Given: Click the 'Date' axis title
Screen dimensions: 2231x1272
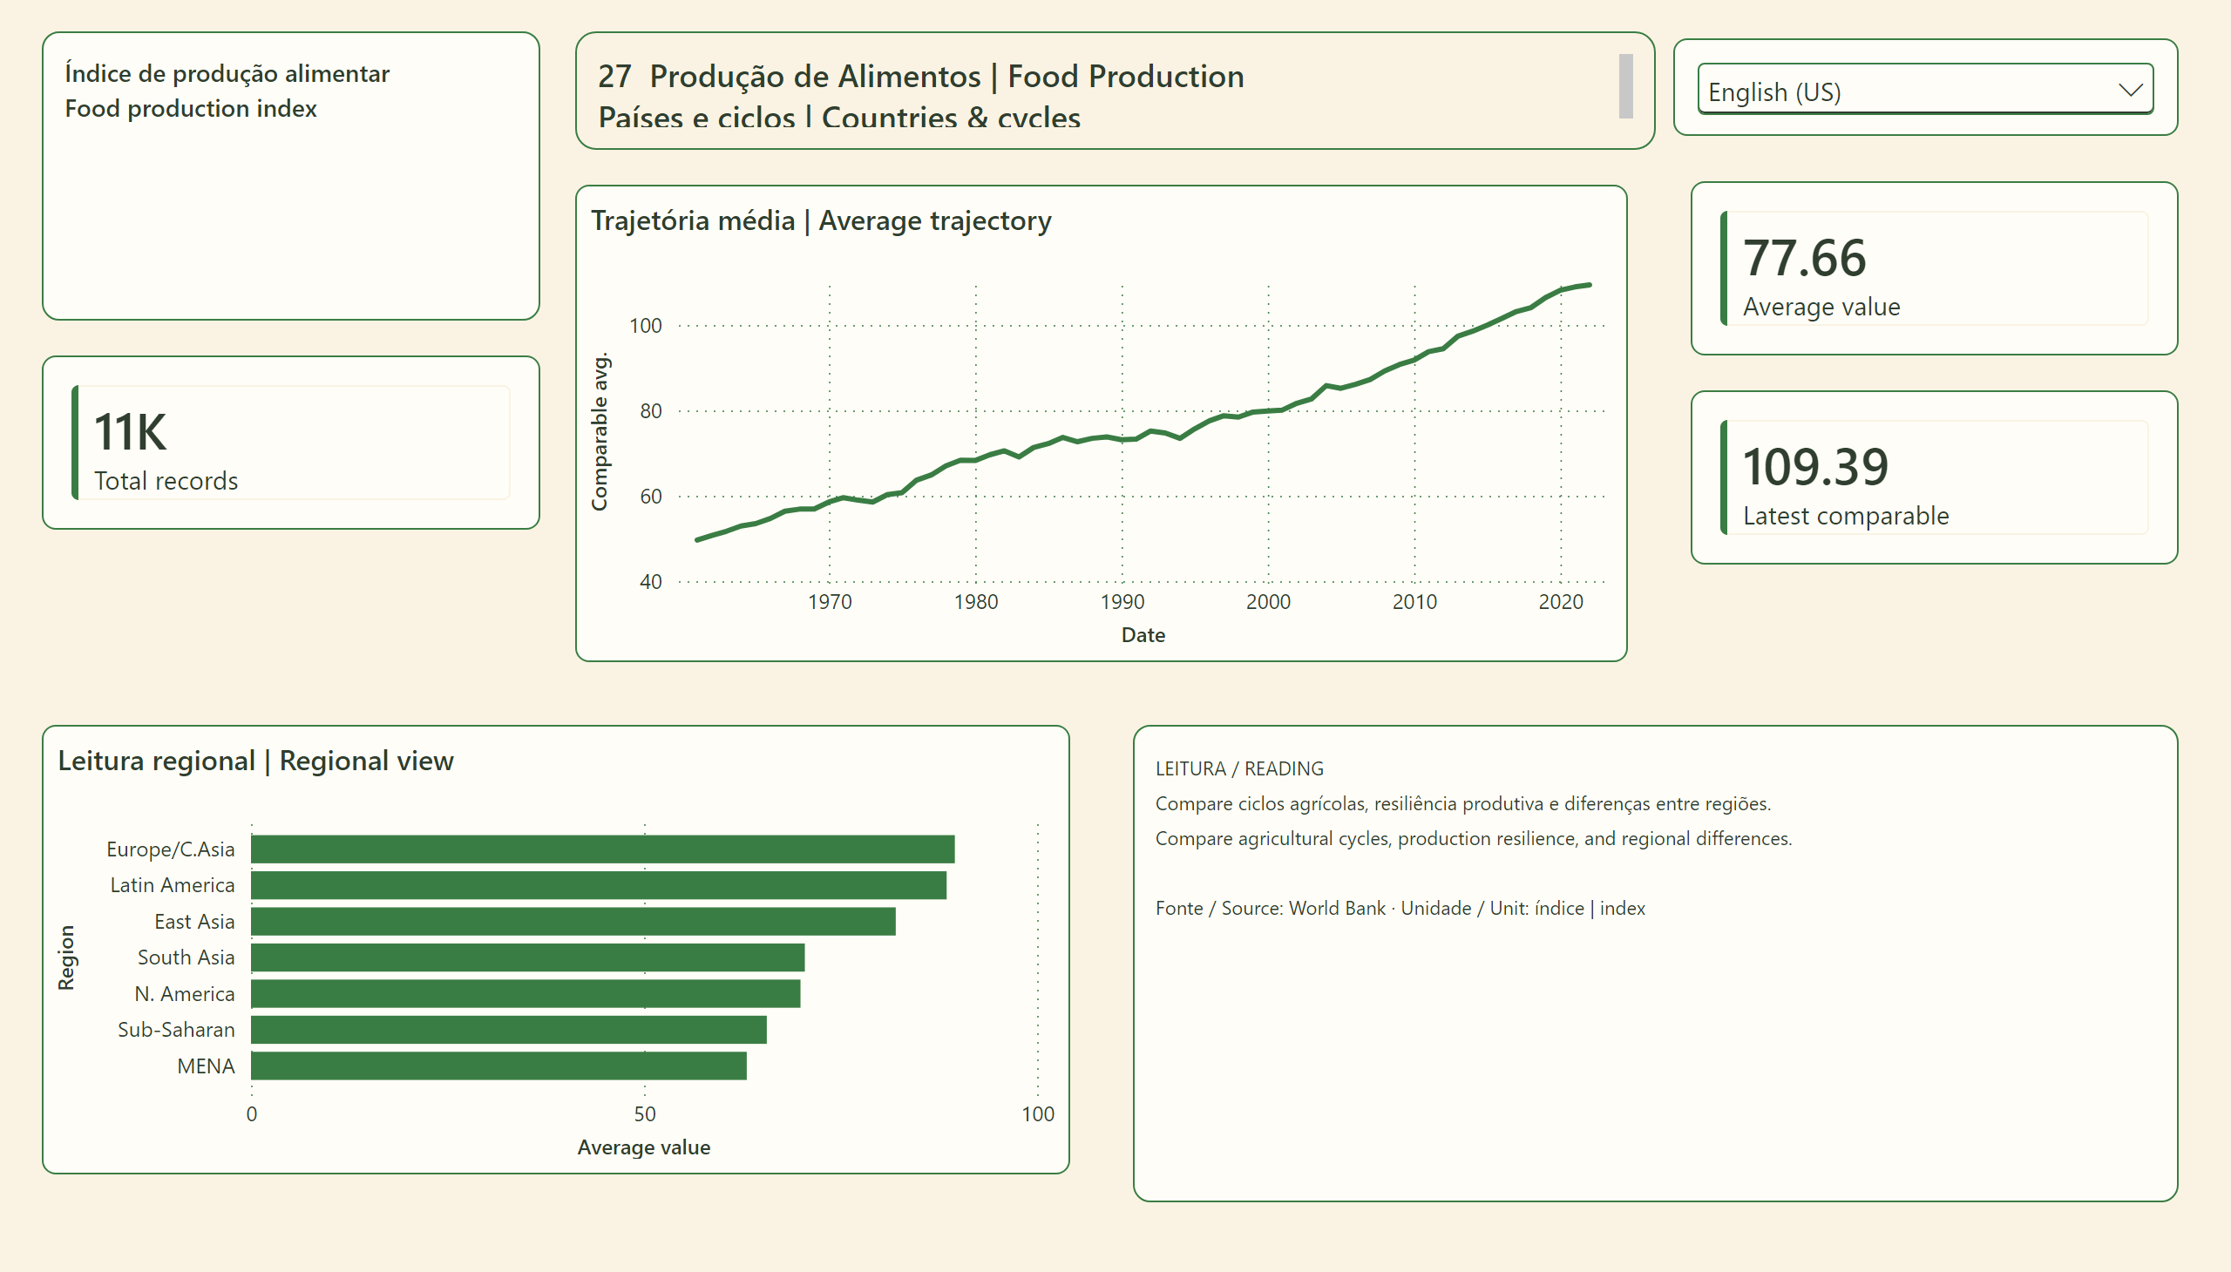Looking at the screenshot, I should coord(1143,635).
